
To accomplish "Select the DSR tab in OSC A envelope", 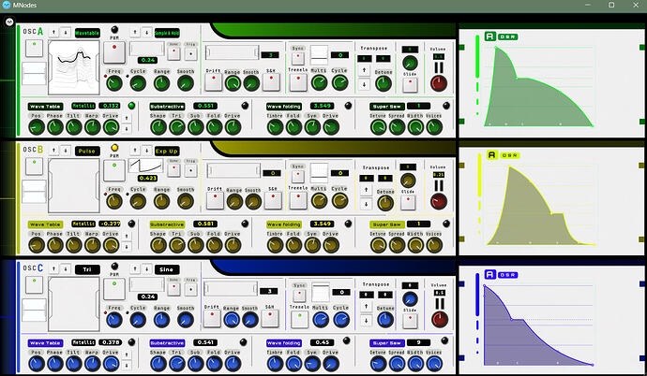I will 507,36.
